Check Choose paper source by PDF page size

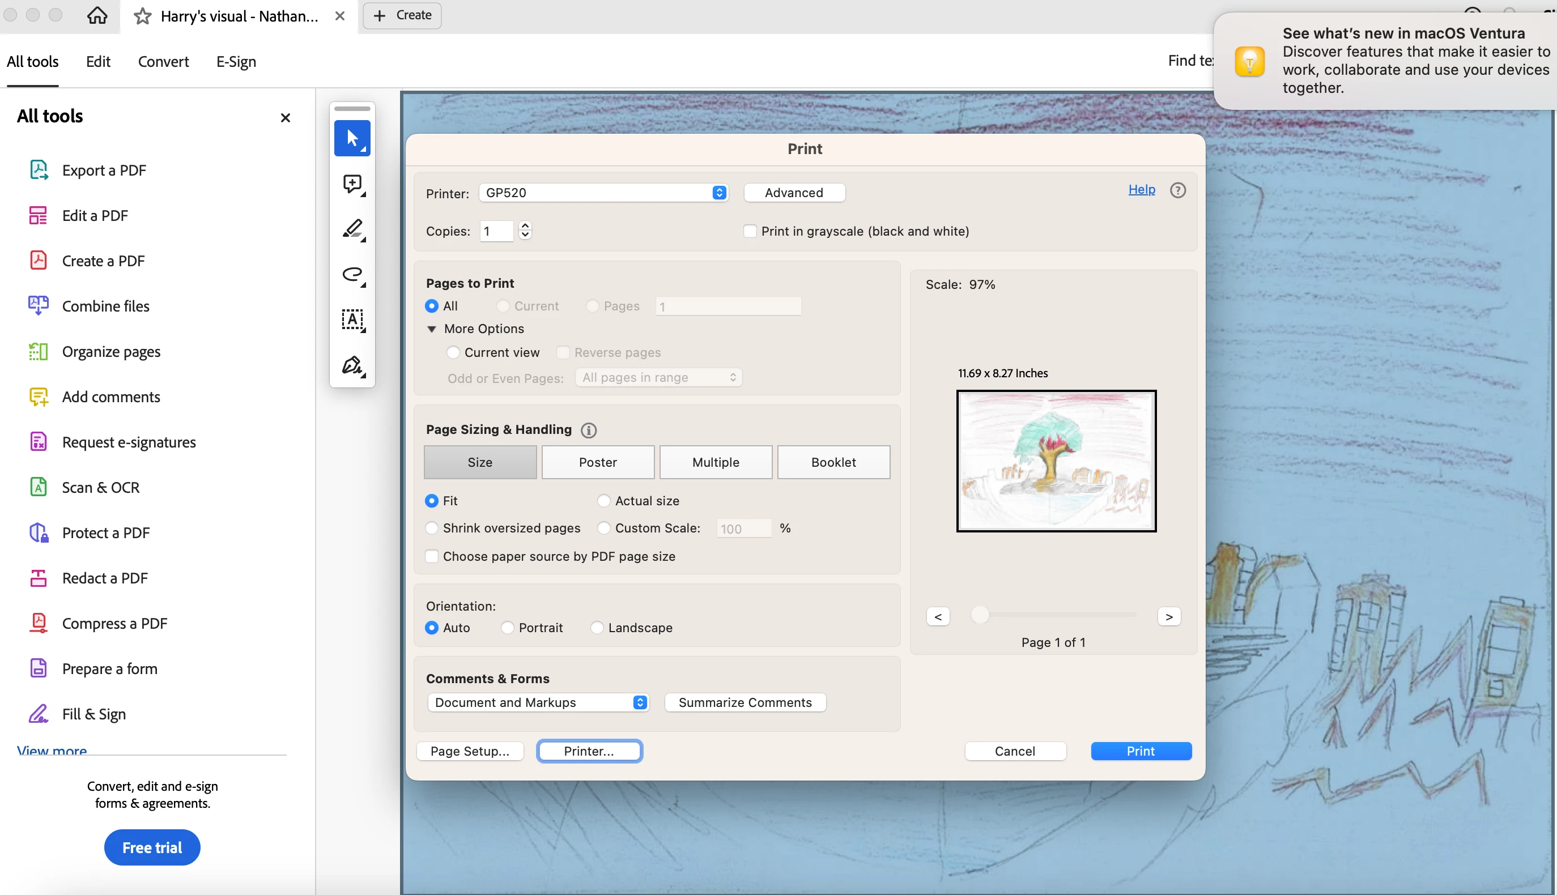pos(432,556)
